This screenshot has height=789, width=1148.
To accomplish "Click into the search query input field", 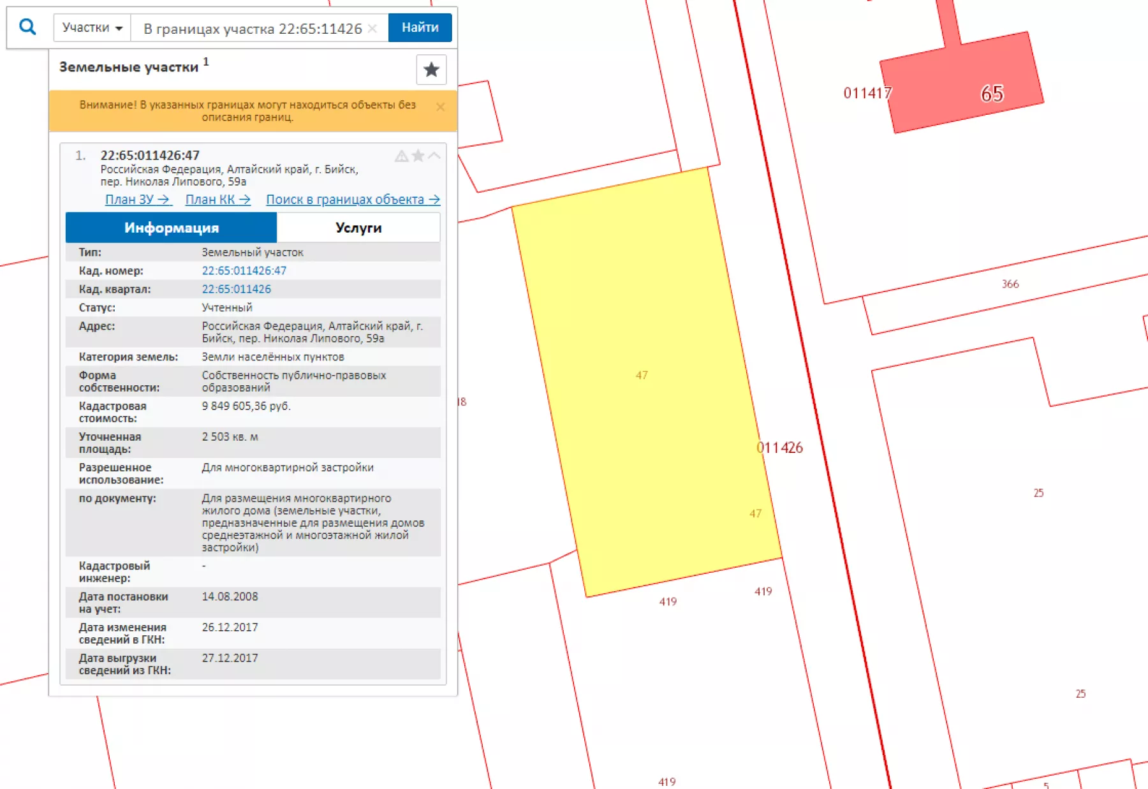I will 252,29.
